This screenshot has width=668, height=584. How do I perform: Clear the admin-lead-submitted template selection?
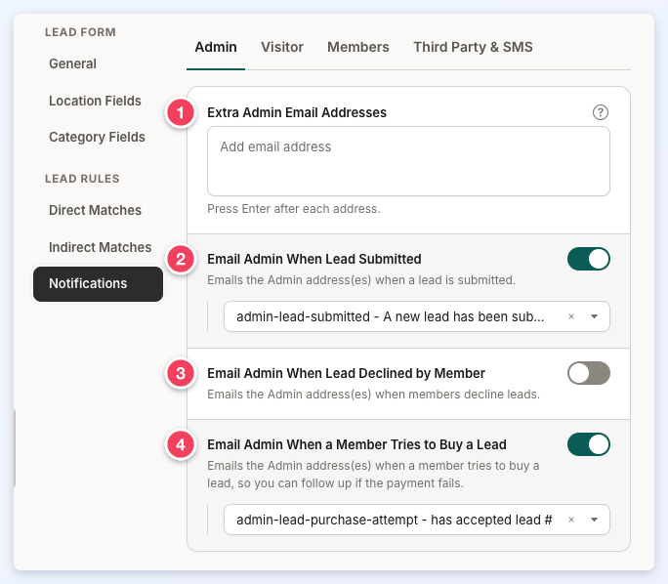click(x=571, y=316)
